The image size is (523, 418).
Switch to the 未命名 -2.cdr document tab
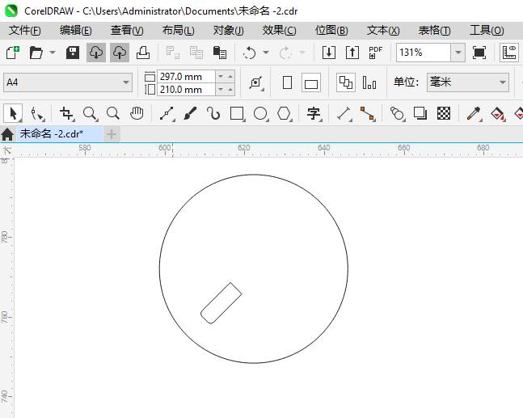60,134
